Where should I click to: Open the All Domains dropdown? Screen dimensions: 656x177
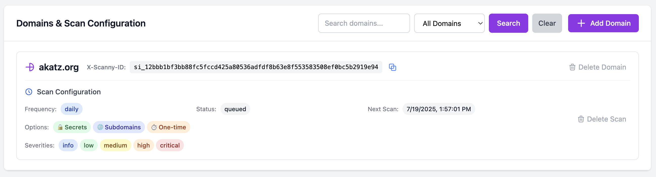click(x=449, y=23)
